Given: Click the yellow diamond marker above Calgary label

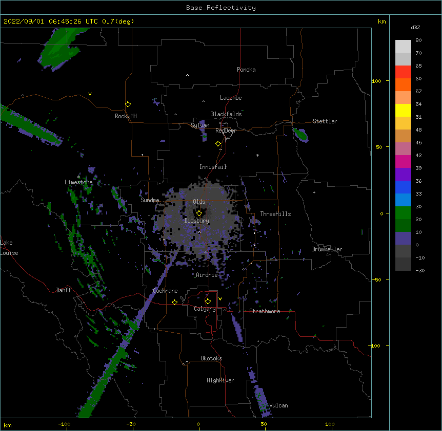Looking at the screenshot, I should coord(208,301).
